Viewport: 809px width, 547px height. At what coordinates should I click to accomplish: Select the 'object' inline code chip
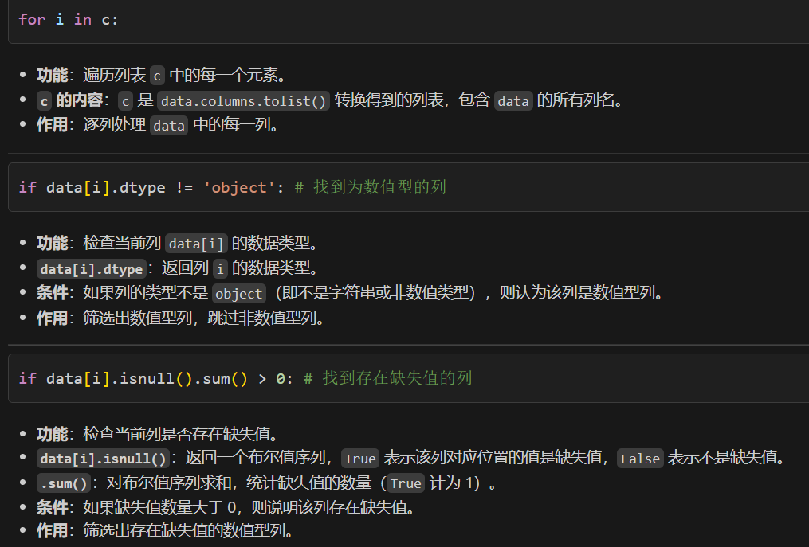pyautogui.click(x=238, y=293)
